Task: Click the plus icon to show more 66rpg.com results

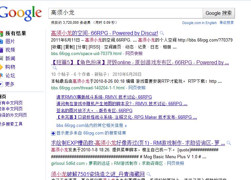Action: tap(53, 133)
